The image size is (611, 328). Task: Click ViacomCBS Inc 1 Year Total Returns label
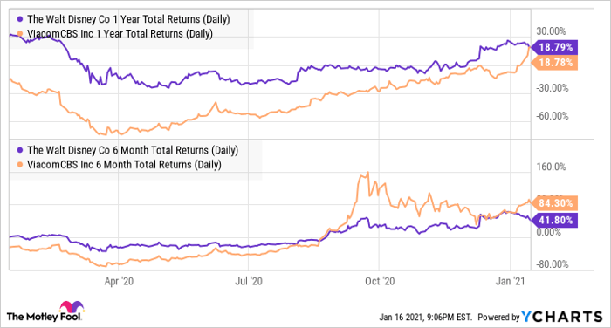pos(120,34)
